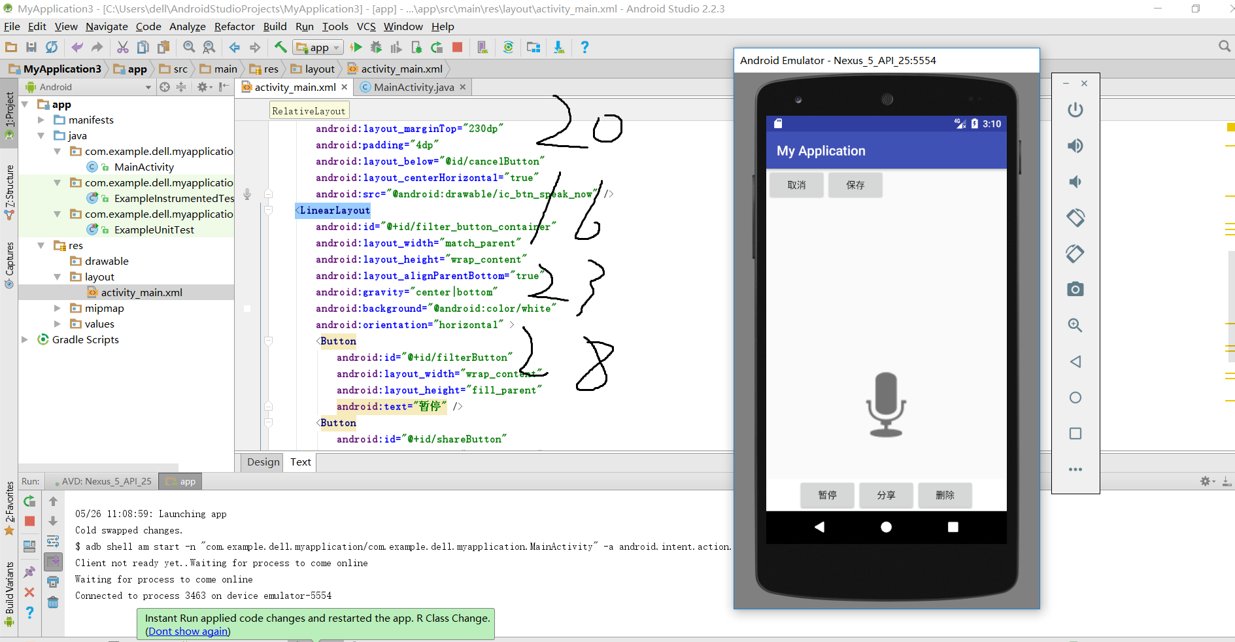
Task: Expand the mipmap folder
Action: coord(57,308)
